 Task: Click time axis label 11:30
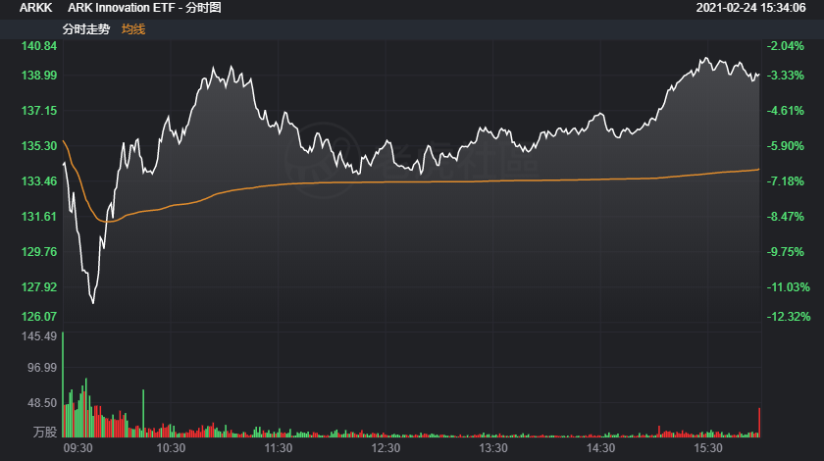point(278,448)
